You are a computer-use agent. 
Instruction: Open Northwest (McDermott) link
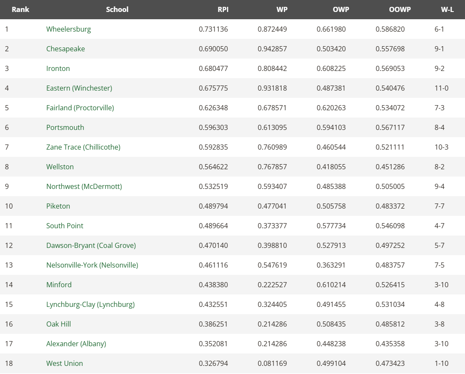pyautogui.click(x=84, y=186)
